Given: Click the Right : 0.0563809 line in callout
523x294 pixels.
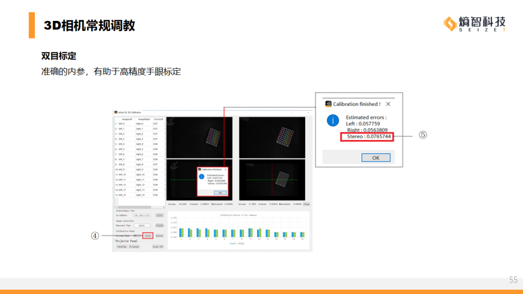Looking at the screenshot, I should [x=367, y=130].
